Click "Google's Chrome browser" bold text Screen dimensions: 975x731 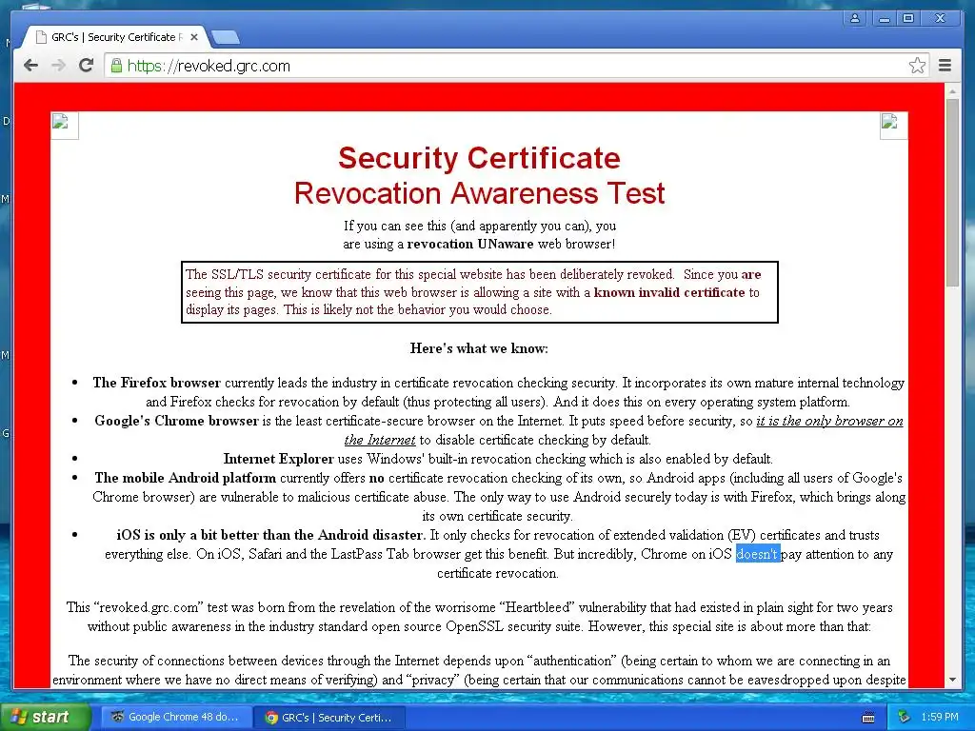(x=176, y=421)
